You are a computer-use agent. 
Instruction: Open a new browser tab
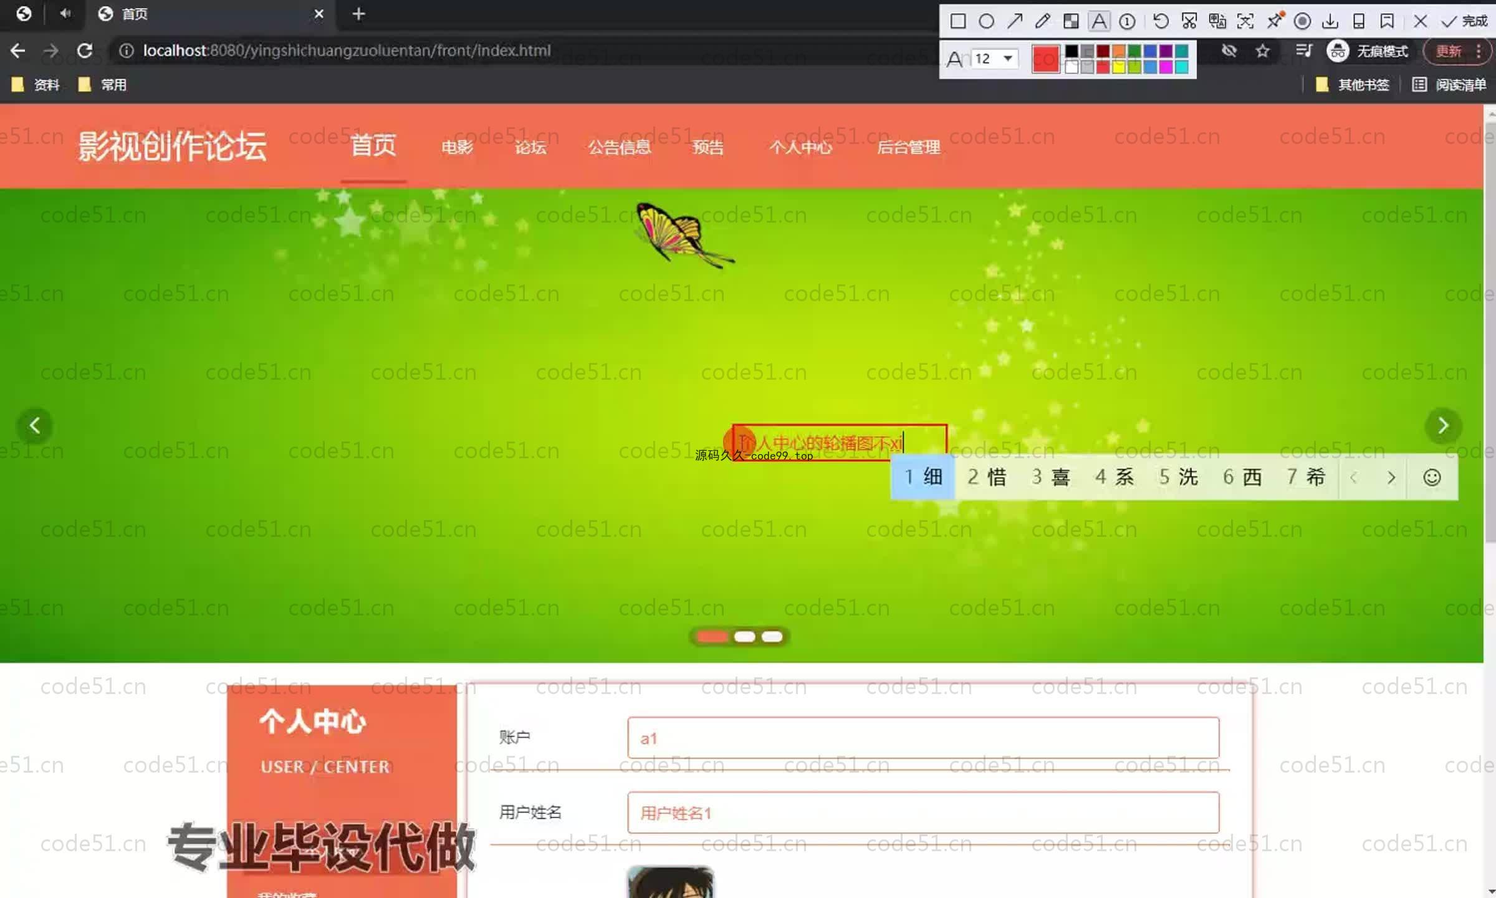point(358,14)
